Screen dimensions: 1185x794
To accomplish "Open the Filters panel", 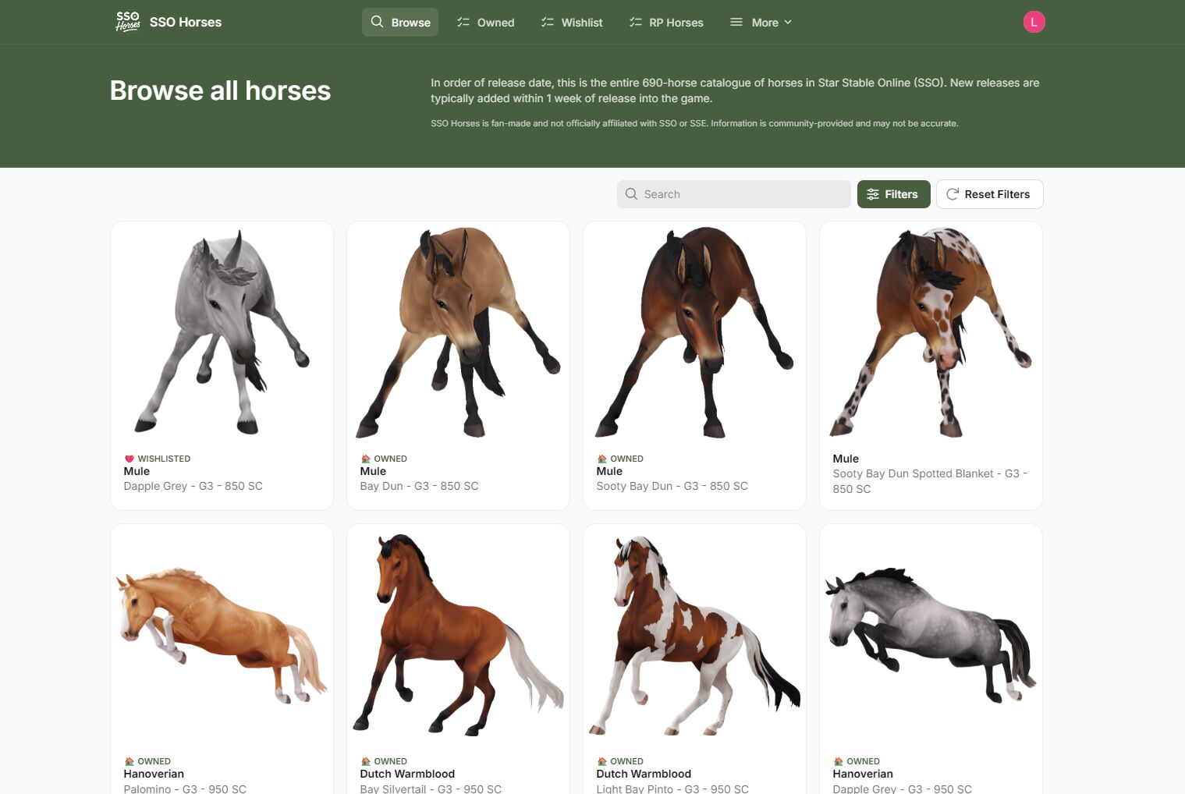I will tap(893, 194).
